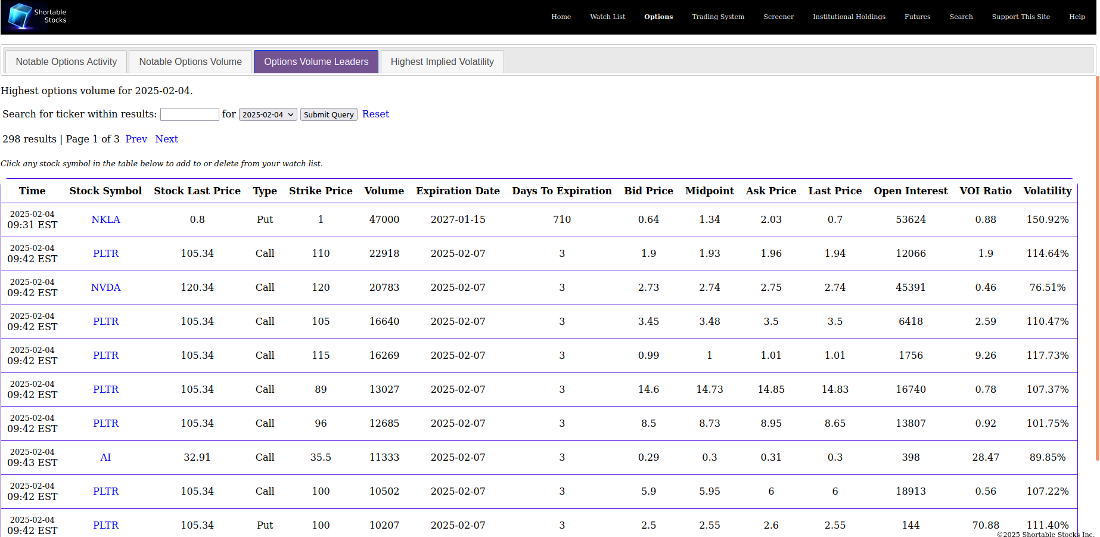Viewport: 1100px width, 537px height.
Task: Click the Stock Symbol column header
Action: (105, 191)
